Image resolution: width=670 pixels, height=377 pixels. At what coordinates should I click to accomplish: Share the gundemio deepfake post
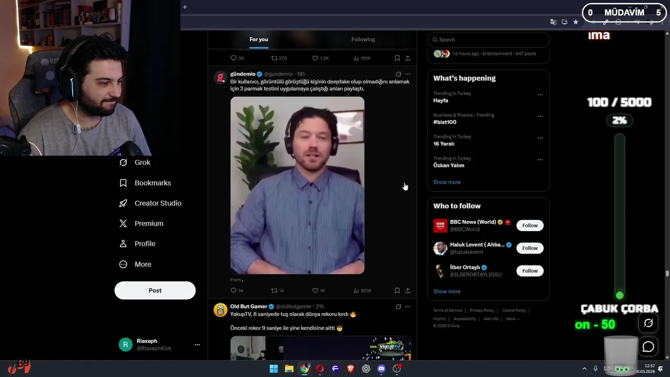[x=408, y=291]
